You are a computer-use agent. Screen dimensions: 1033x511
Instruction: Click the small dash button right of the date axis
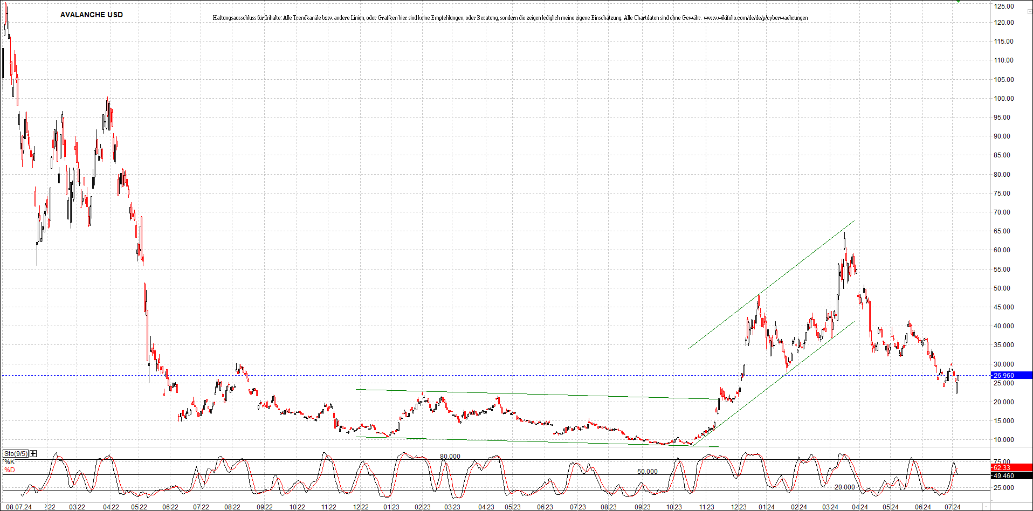987,507
